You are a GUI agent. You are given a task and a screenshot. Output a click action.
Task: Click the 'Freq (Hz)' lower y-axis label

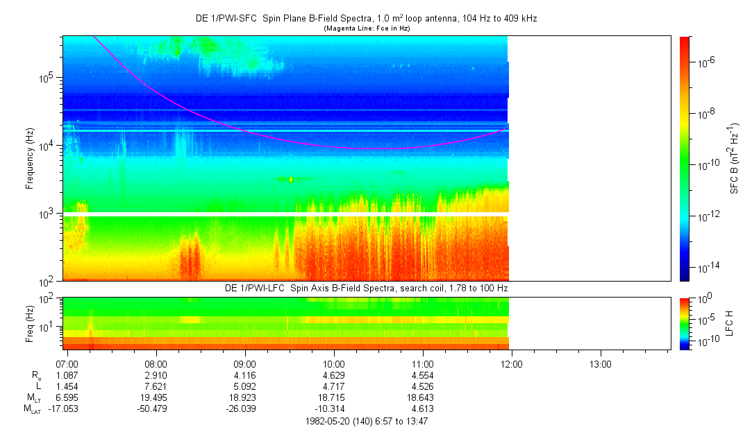[x=30, y=322]
